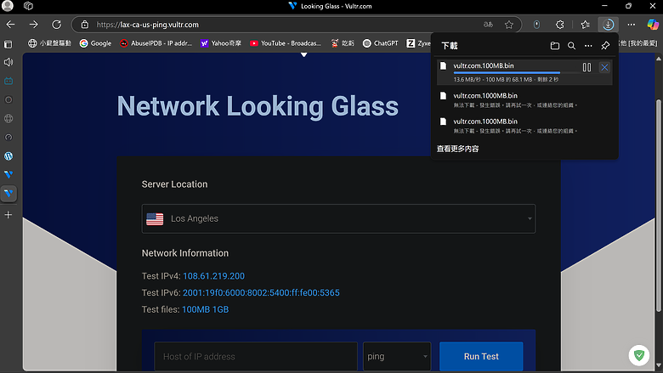The width and height of the screenshot is (663, 373).
Task: Download the 100MB test file
Action: click(195, 309)
